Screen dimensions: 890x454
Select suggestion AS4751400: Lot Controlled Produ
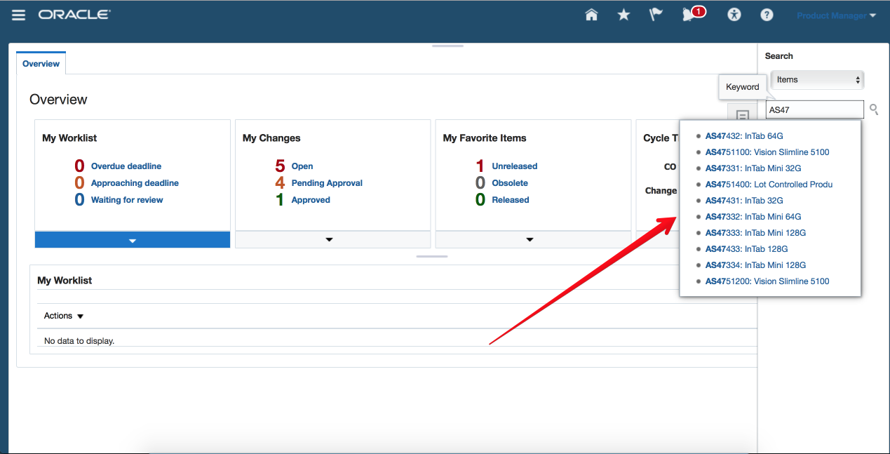click(769, 185)
